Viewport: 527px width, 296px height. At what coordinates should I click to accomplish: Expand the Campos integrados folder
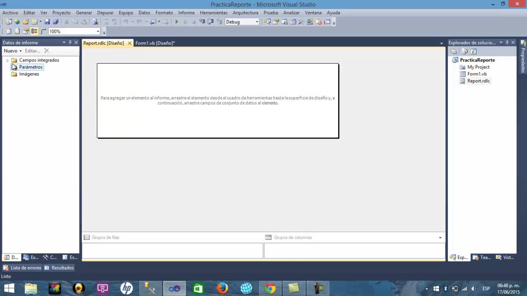click(7, 60)
